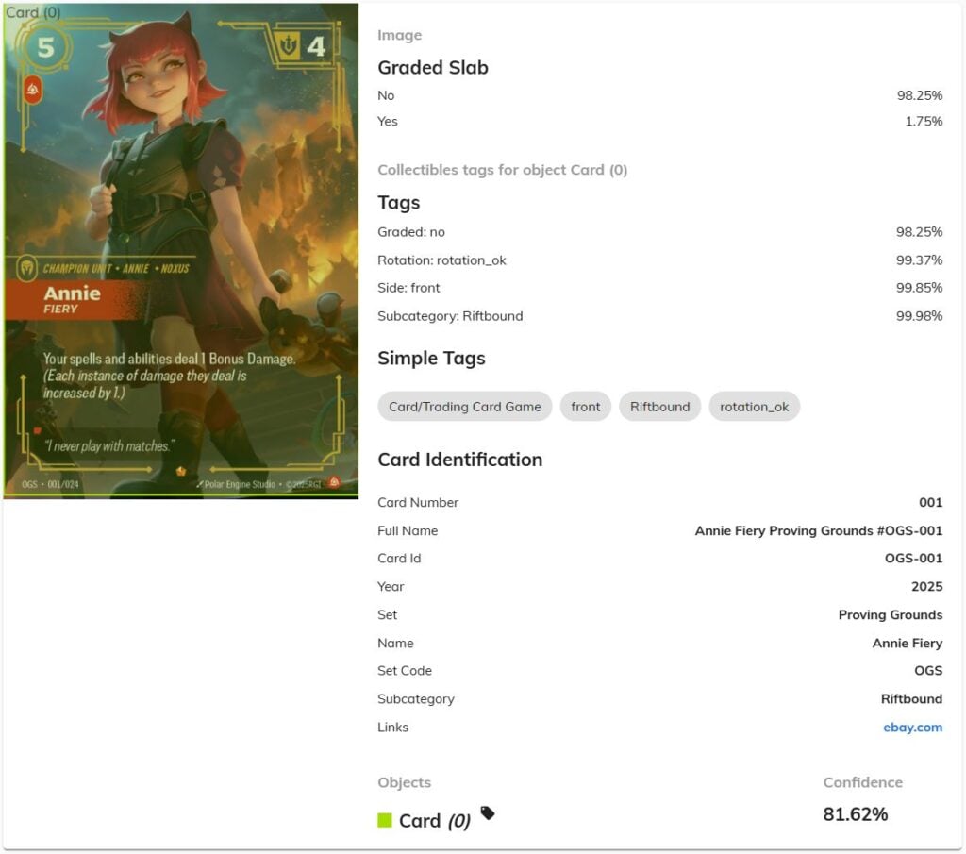Select the Card Id value OGS-001
This screenshot has width=966, height=854.
pos(913,559)
